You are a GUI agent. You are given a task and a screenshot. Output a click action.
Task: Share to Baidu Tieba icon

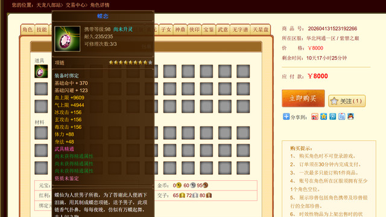click(341, 116)
